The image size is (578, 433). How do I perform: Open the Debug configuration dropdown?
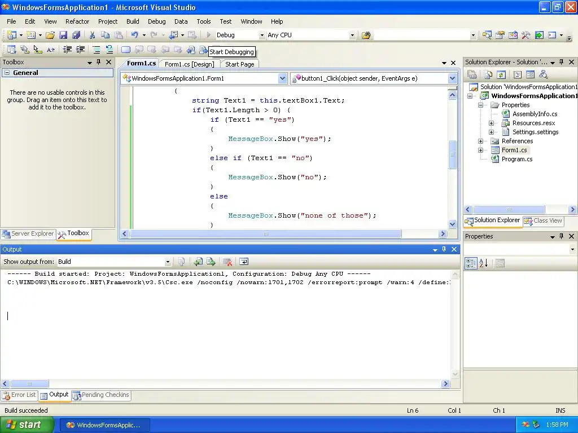(x=262, y=36)
